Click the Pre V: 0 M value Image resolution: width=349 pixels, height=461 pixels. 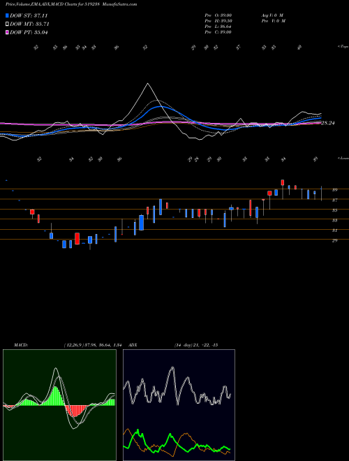273,21
